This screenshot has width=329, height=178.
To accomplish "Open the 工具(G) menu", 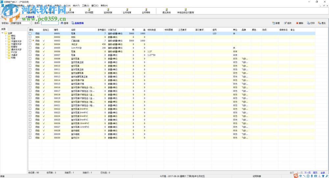I will click(86, 6).
